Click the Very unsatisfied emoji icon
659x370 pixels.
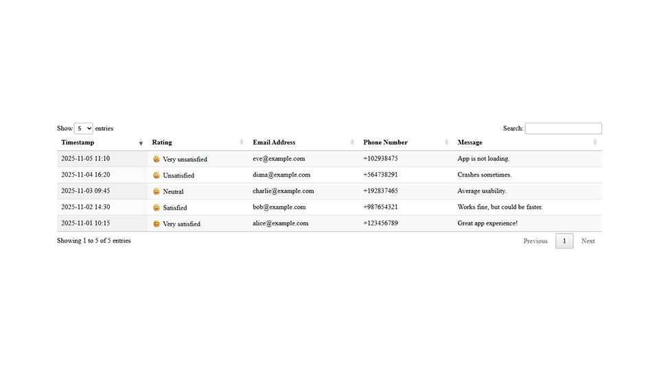[157, 159]
